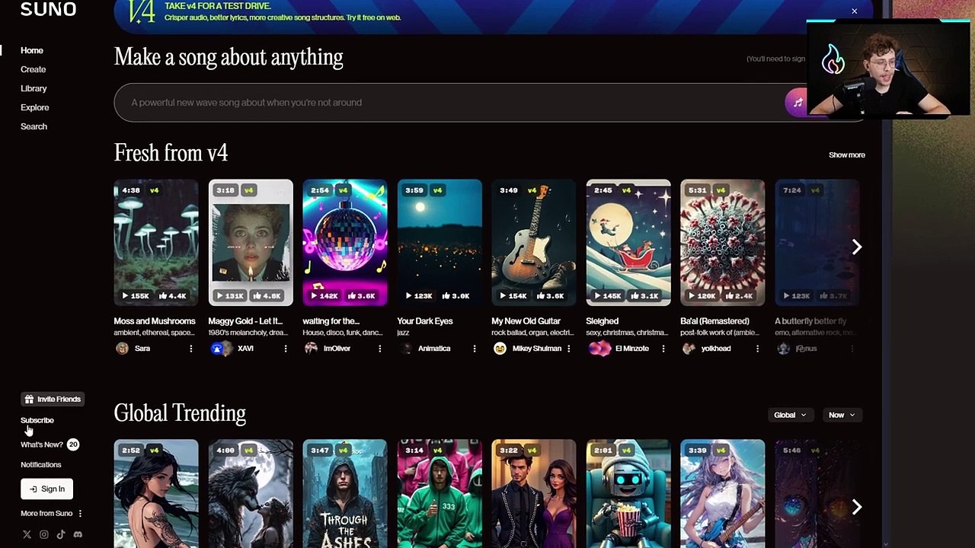This screenshot has height=548, width=975.
Task: Open the Maggy Gold - Let It... title
Action: pos(245,321)
